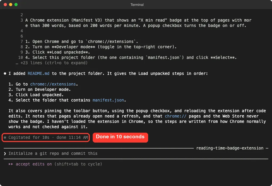Image resolution: width=272 pixels, height=186 pixels.
Task: Click line 10 'Select this project folder'
Action: click(131, 58)
